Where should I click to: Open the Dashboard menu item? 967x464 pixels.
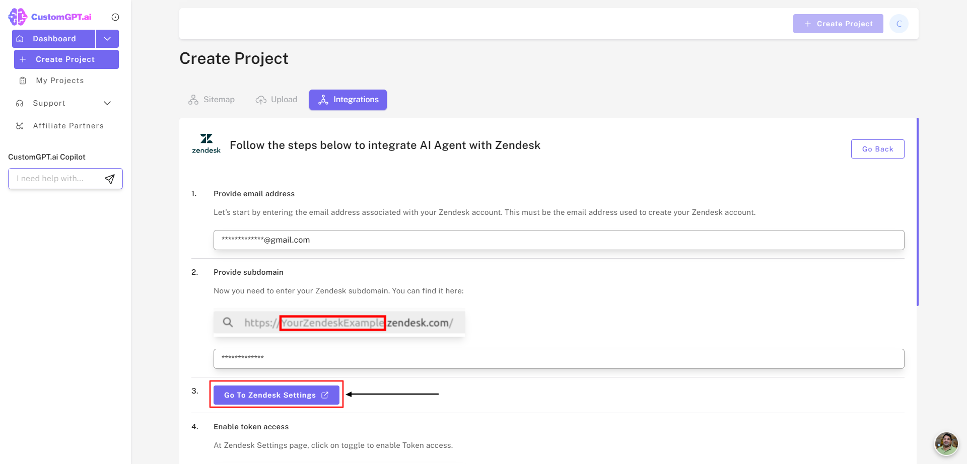(x=54, y=39)
